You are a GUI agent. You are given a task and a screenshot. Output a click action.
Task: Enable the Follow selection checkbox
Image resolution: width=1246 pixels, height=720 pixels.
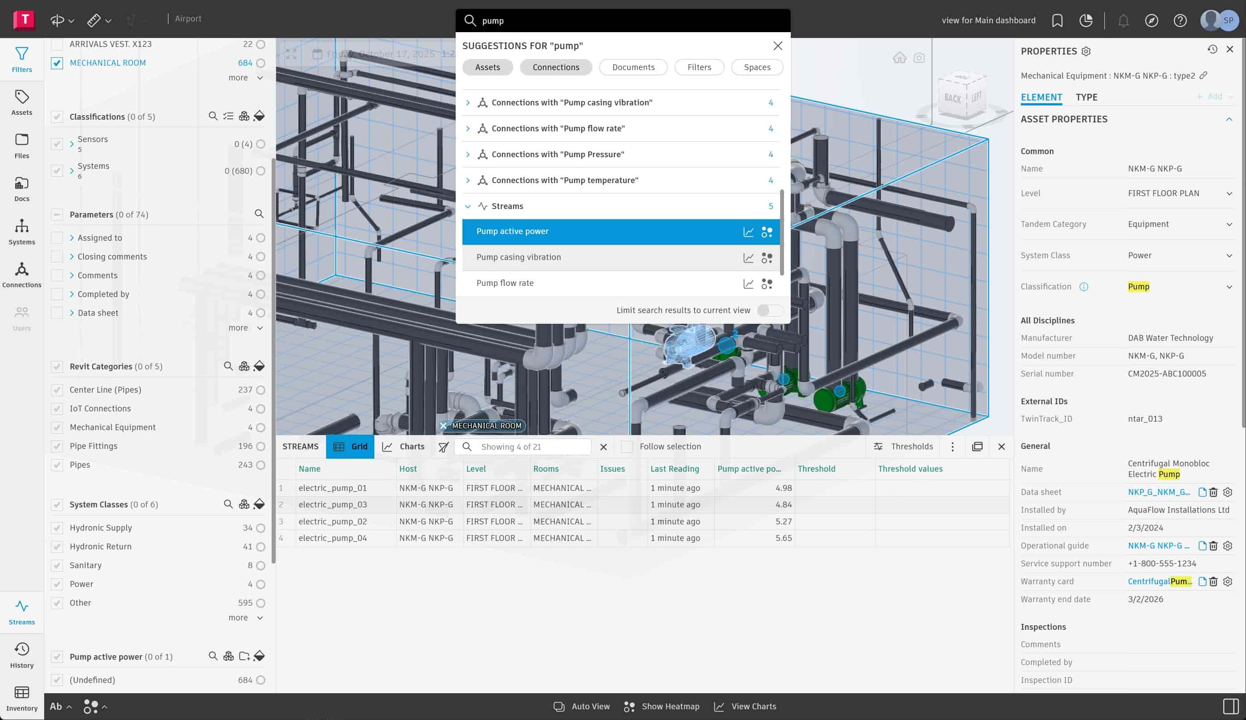627,447
